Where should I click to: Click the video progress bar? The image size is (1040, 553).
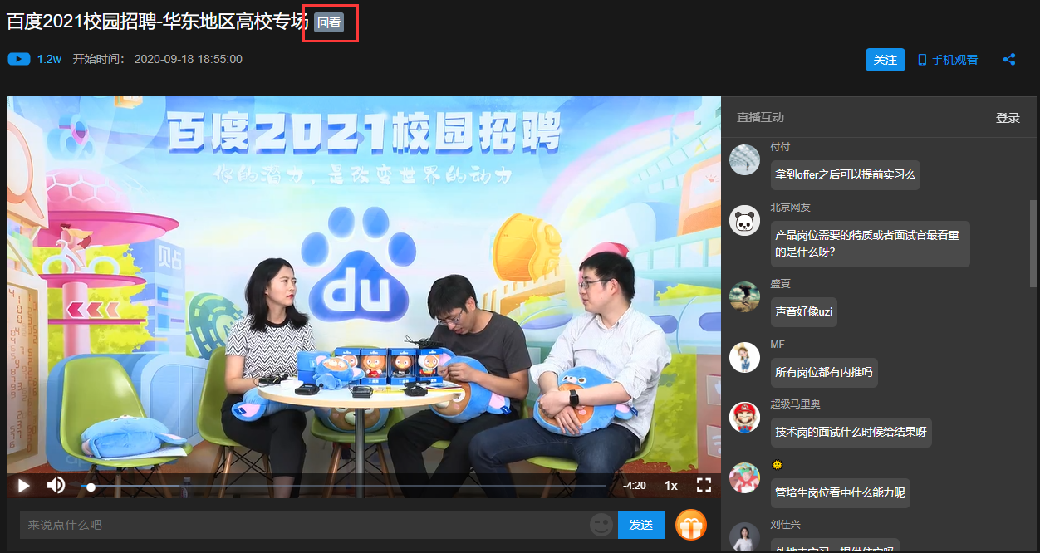pyautogui.click(x=344, y=487)
